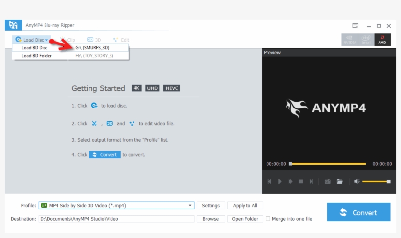The image size is (401, 238).
Task: Stop the preview playback
Action: [301, 181]
